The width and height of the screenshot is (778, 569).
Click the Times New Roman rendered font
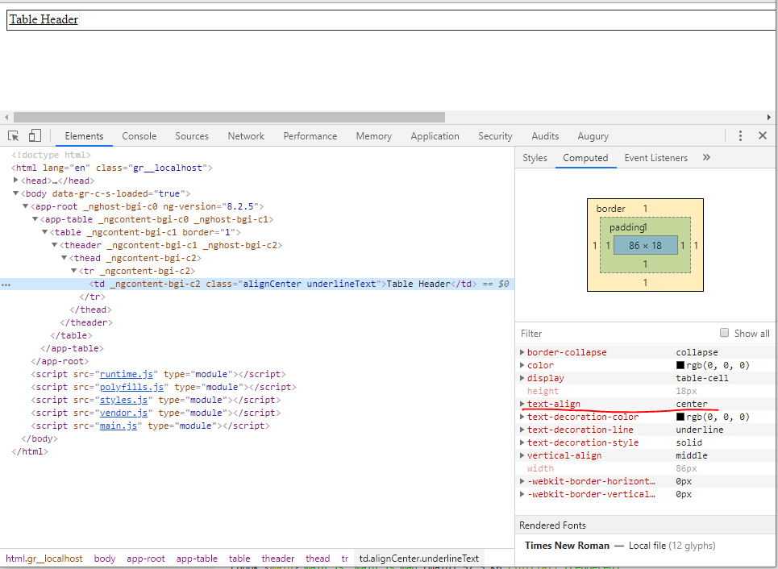click(567, 545)
